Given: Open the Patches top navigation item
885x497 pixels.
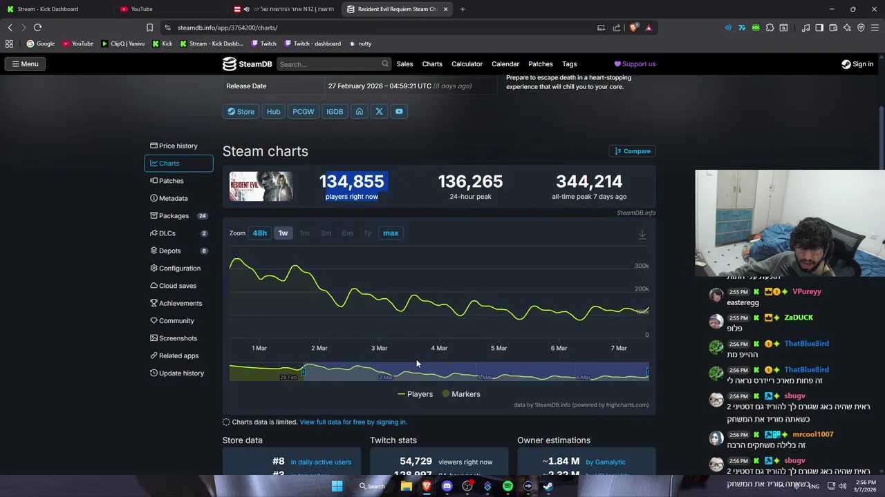Looking at the screenshot, I should click(x=541, y=64).
